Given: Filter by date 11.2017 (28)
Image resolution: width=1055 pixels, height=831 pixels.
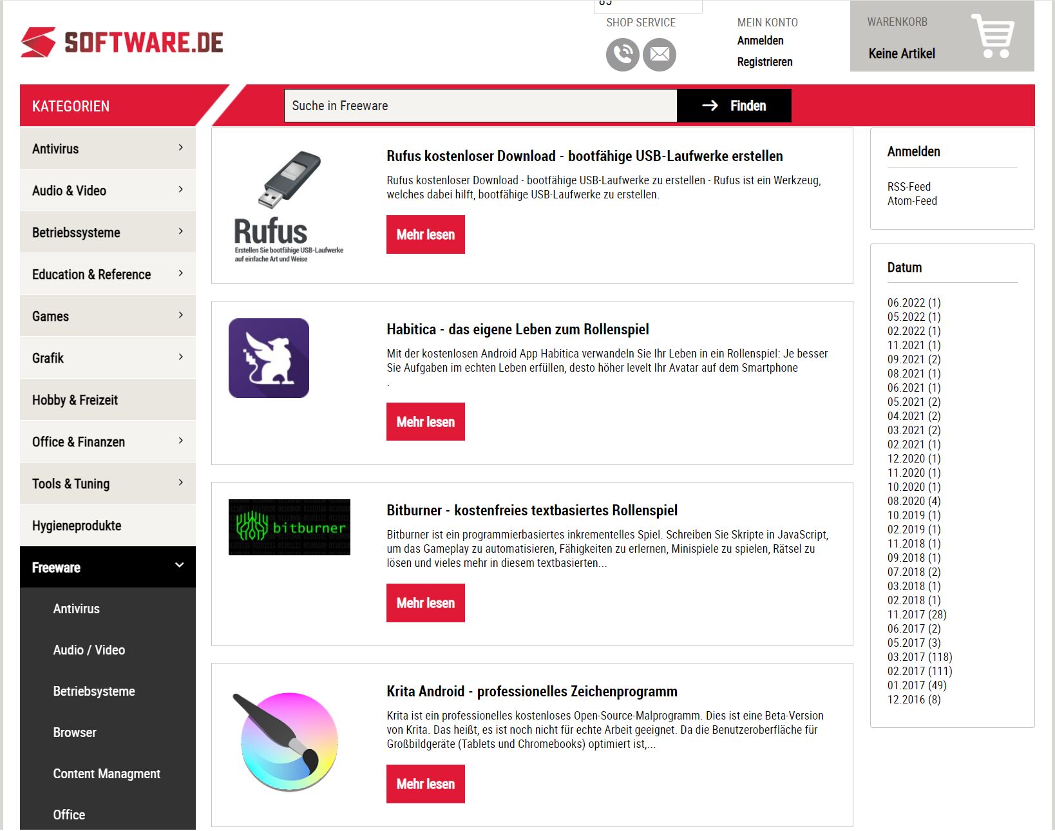Looking at the screenshot, I should tap(917, 615).
